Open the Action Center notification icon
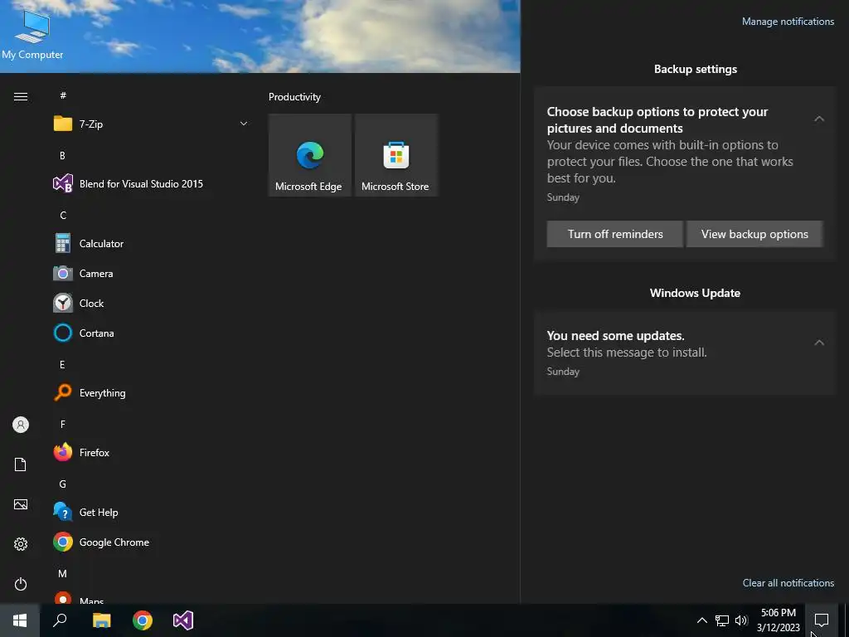Viewport: 849px width, 637px height. coord(822,620)
